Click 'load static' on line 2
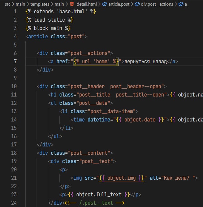203x207 pixels. tap(49, 20)
